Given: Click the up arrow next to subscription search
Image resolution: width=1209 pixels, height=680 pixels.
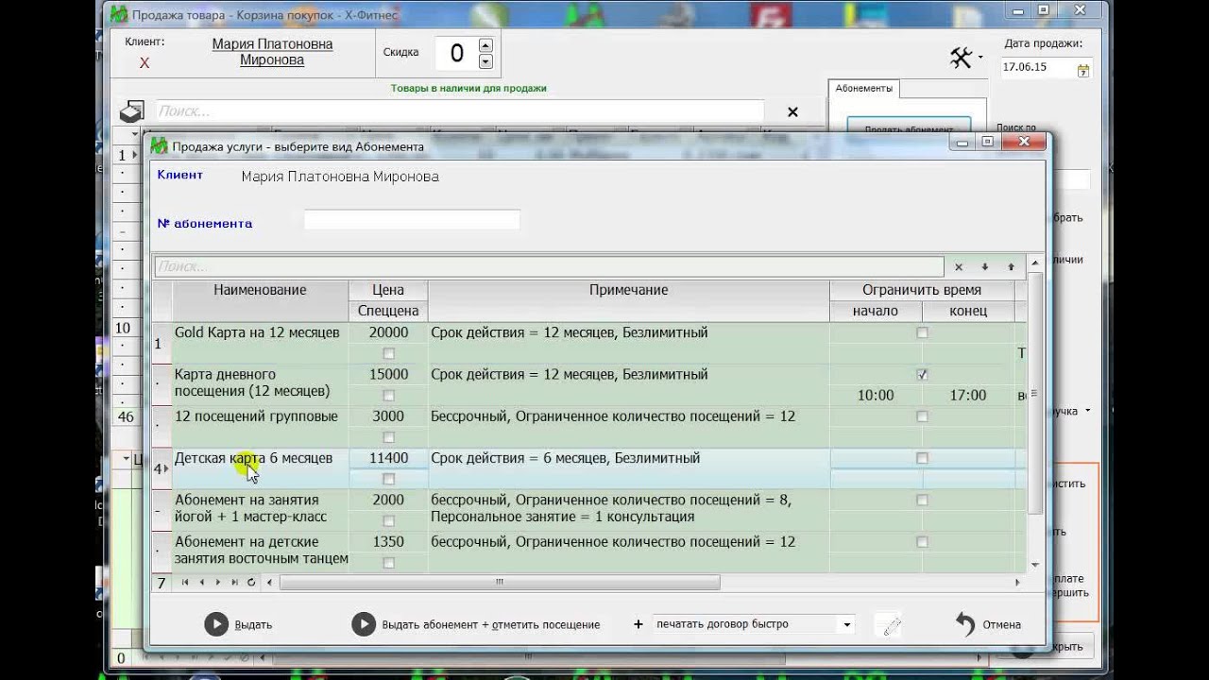Looking at the screenshot, I should click(1011, 267).
